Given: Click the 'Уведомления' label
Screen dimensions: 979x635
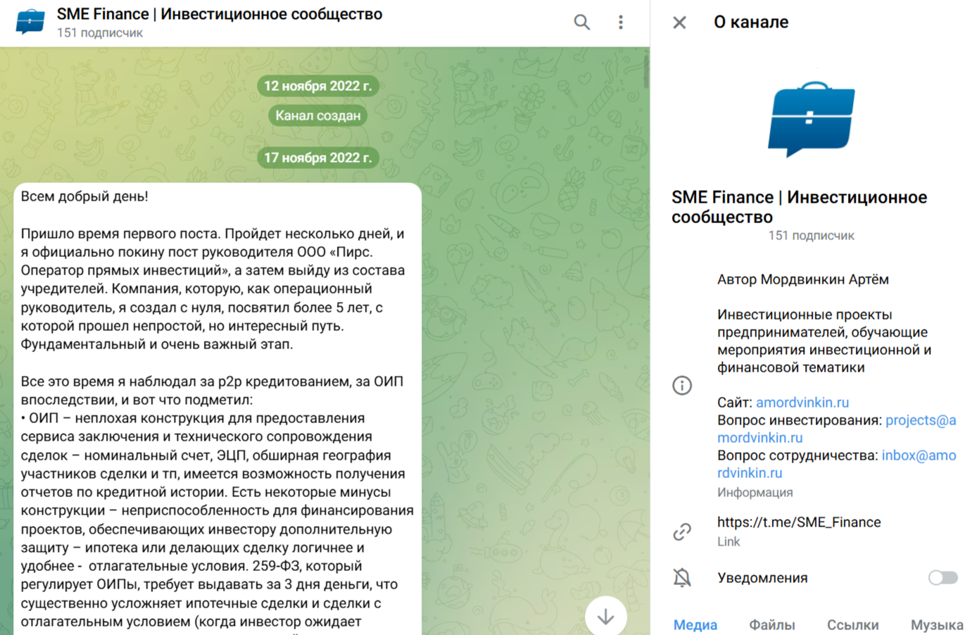Looking at the screenshot, I should pyautogui.click(x=762, y=578).
